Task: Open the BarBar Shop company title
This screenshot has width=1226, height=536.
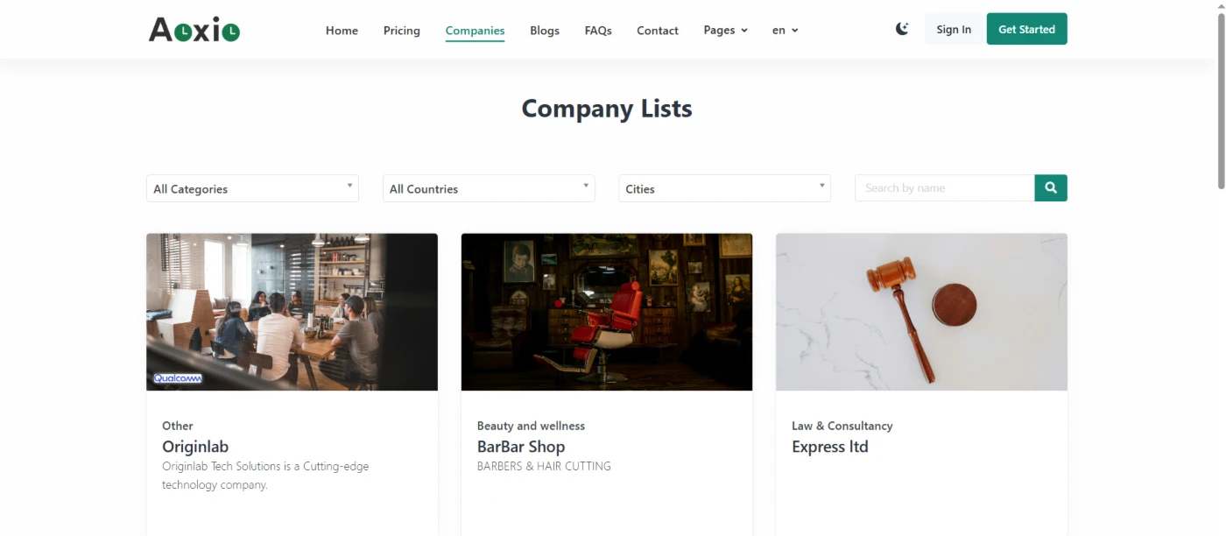Action: click(x=521, y=447)
